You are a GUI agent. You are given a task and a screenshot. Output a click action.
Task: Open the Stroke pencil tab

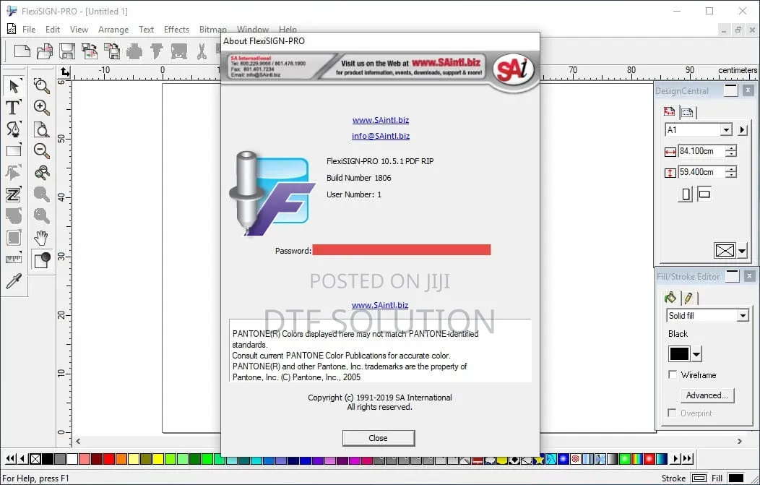point(688,298)
